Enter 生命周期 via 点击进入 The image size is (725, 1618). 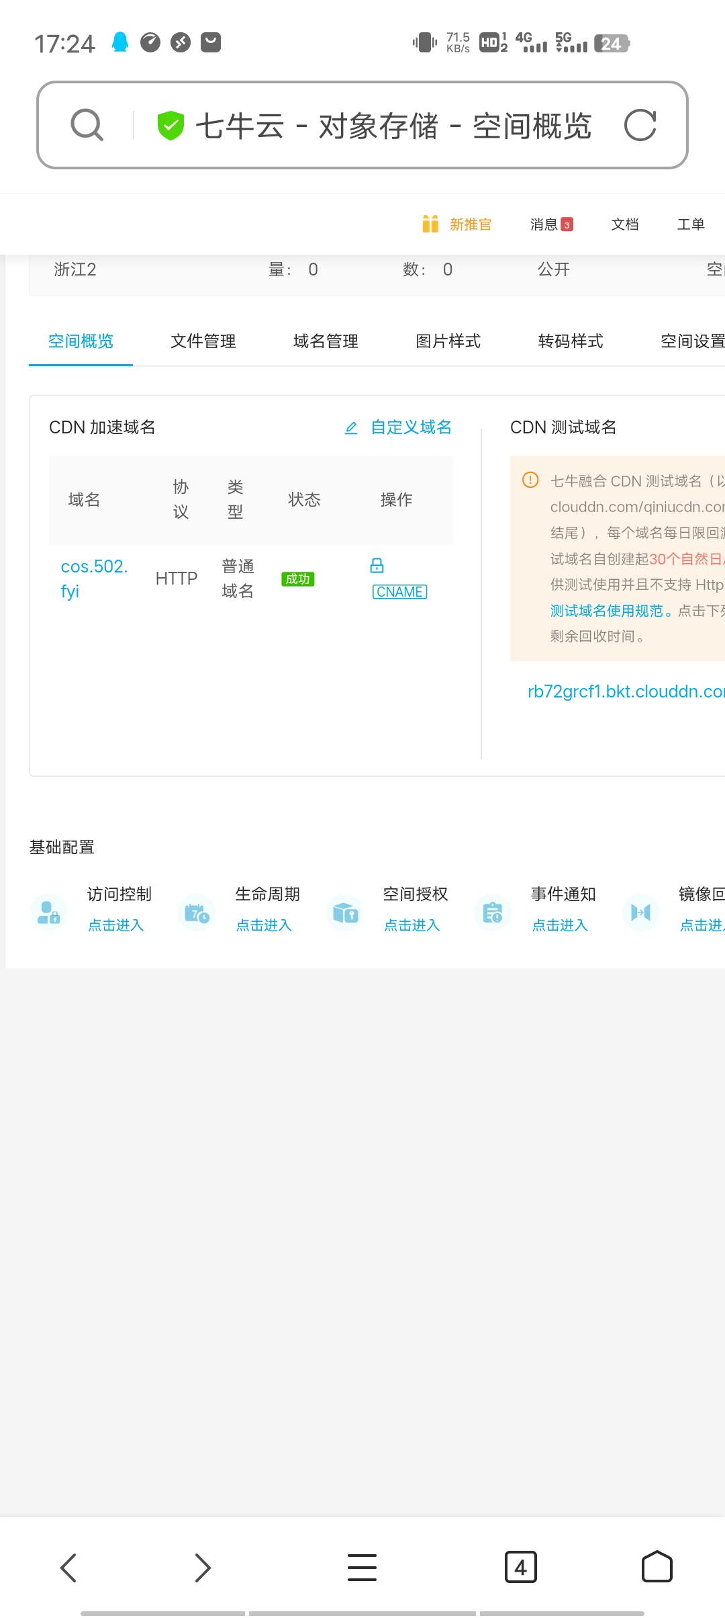pos(264,925)
